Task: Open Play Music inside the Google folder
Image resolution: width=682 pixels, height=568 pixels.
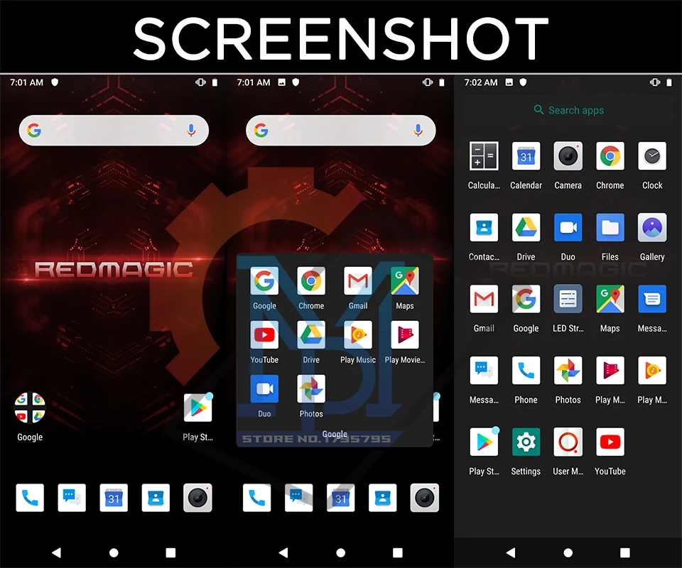Action: coord(358,334)
